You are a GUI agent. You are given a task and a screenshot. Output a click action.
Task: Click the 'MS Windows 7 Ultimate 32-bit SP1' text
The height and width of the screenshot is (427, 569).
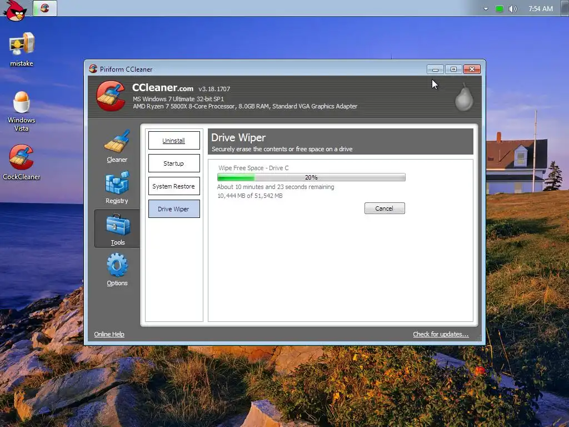click(x=178, y=99)
